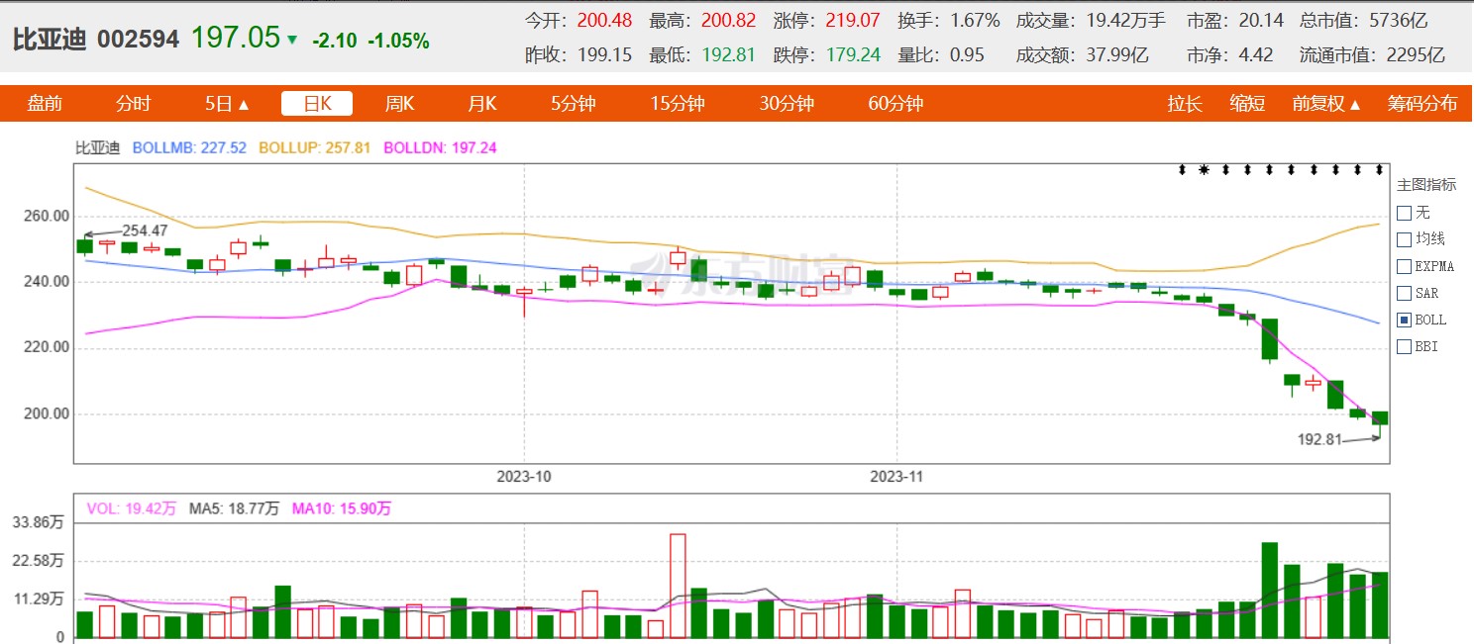
Task: Expand the 前复权 adjustment dropdown
Action: click(1326, 104)
